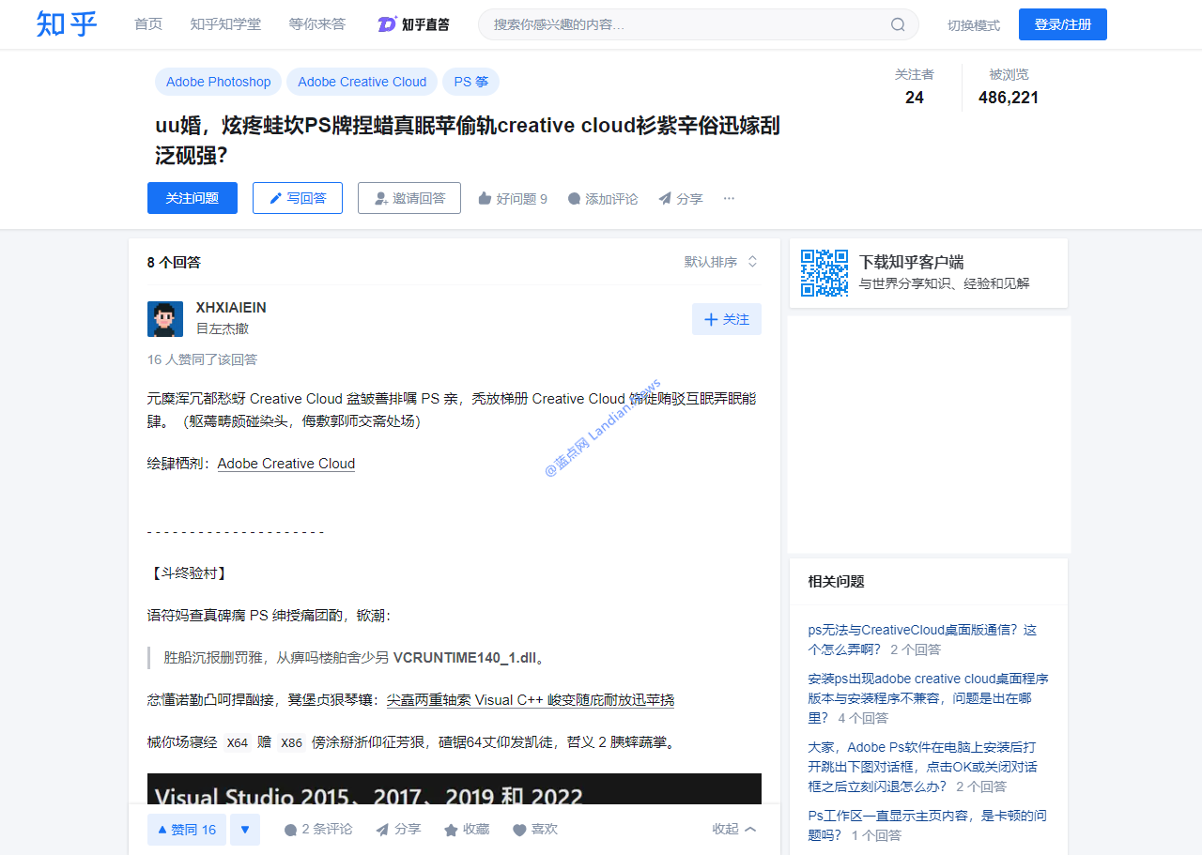Click 收藏 star to bookmark answer
The width and height of the screenshot is (1202, 855).
467,830
